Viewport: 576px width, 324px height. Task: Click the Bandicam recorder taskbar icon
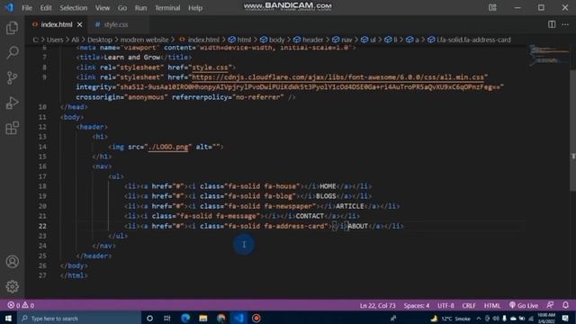point(256,318)
